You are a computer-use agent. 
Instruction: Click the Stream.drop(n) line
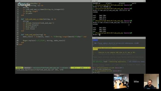click(31, 25)
